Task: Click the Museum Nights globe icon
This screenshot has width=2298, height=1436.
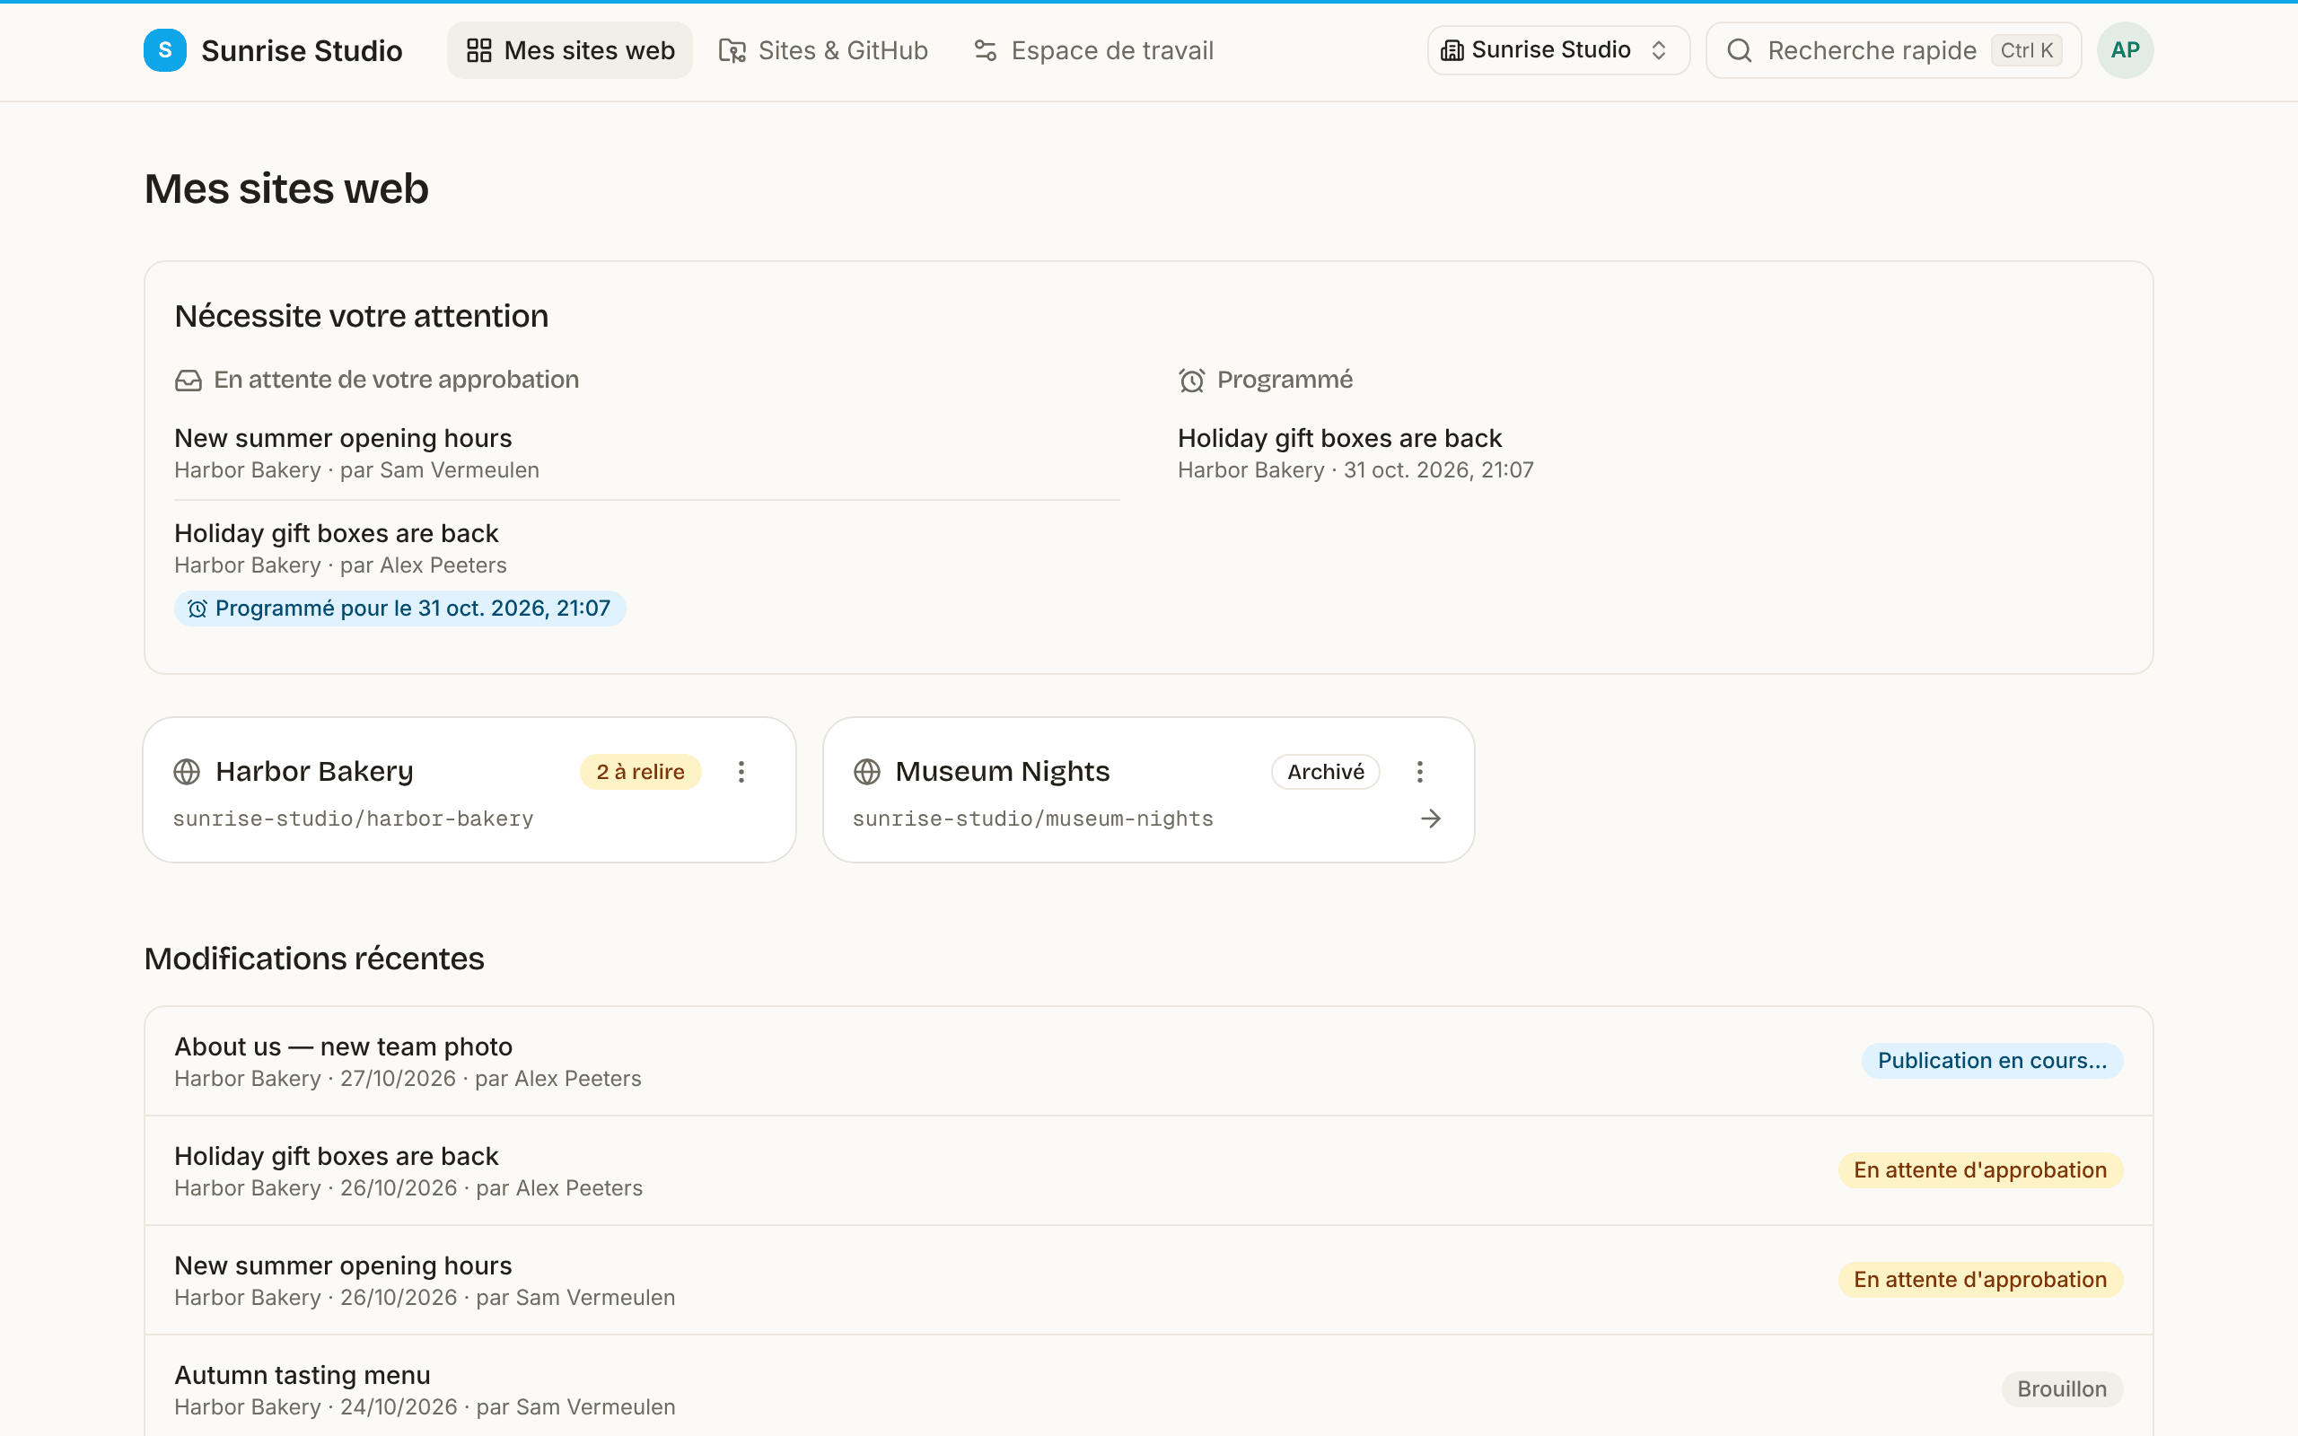Action: pyautogui.click(x=867, y=771)
